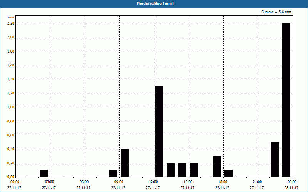This screenshot has height=192, width=308.
Task: Click the '09:00' time axis label
Action: (119, 182)
